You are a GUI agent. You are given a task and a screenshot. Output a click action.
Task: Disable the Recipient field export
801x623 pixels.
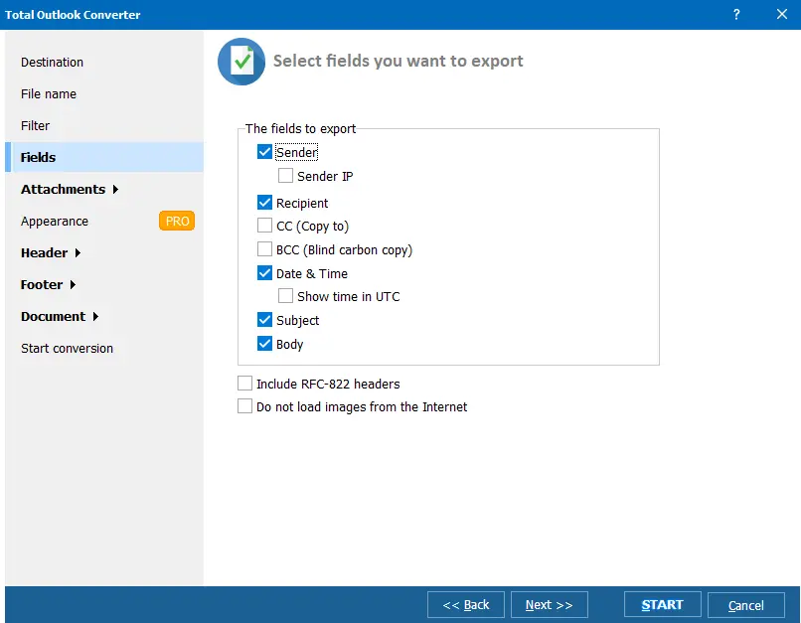click(x=264, y=201)
